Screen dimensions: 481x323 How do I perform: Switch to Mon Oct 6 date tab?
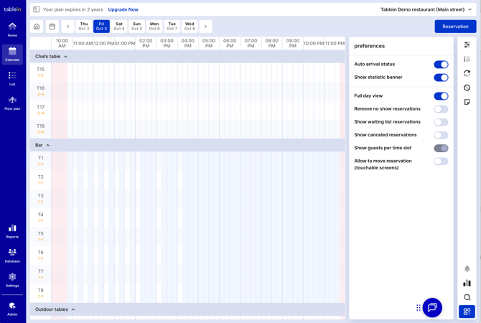[154, 27]
